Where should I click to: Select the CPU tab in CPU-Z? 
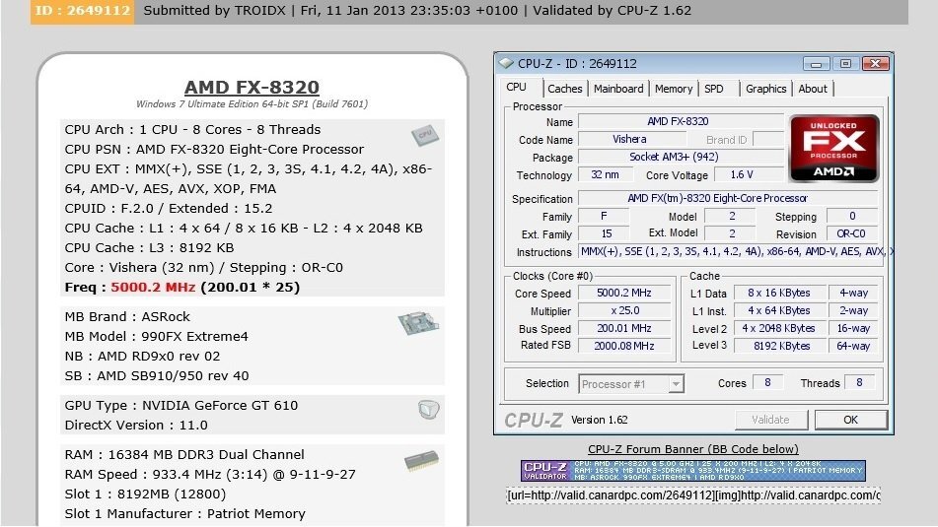516,88
